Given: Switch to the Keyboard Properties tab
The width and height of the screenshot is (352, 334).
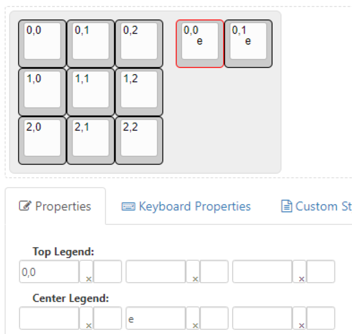Looking at the screenshot, I should coord(186,206).
